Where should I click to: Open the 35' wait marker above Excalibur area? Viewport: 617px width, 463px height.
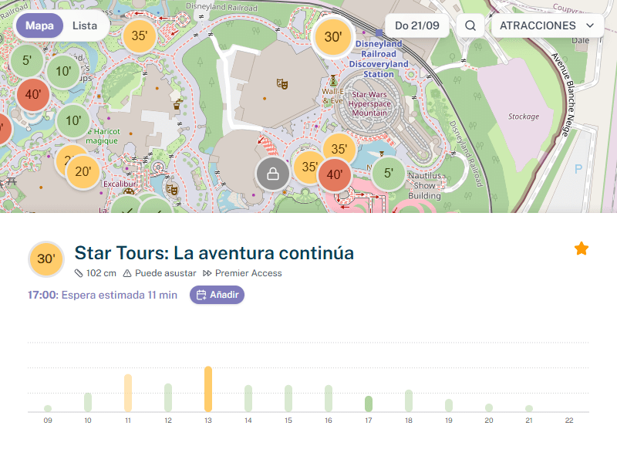(139, 35)
